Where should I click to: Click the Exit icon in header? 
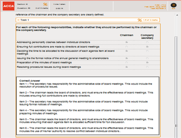(174, 6)
